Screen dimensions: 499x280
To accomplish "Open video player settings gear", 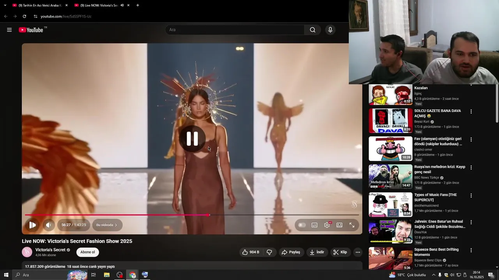I will tap(327, 225).
